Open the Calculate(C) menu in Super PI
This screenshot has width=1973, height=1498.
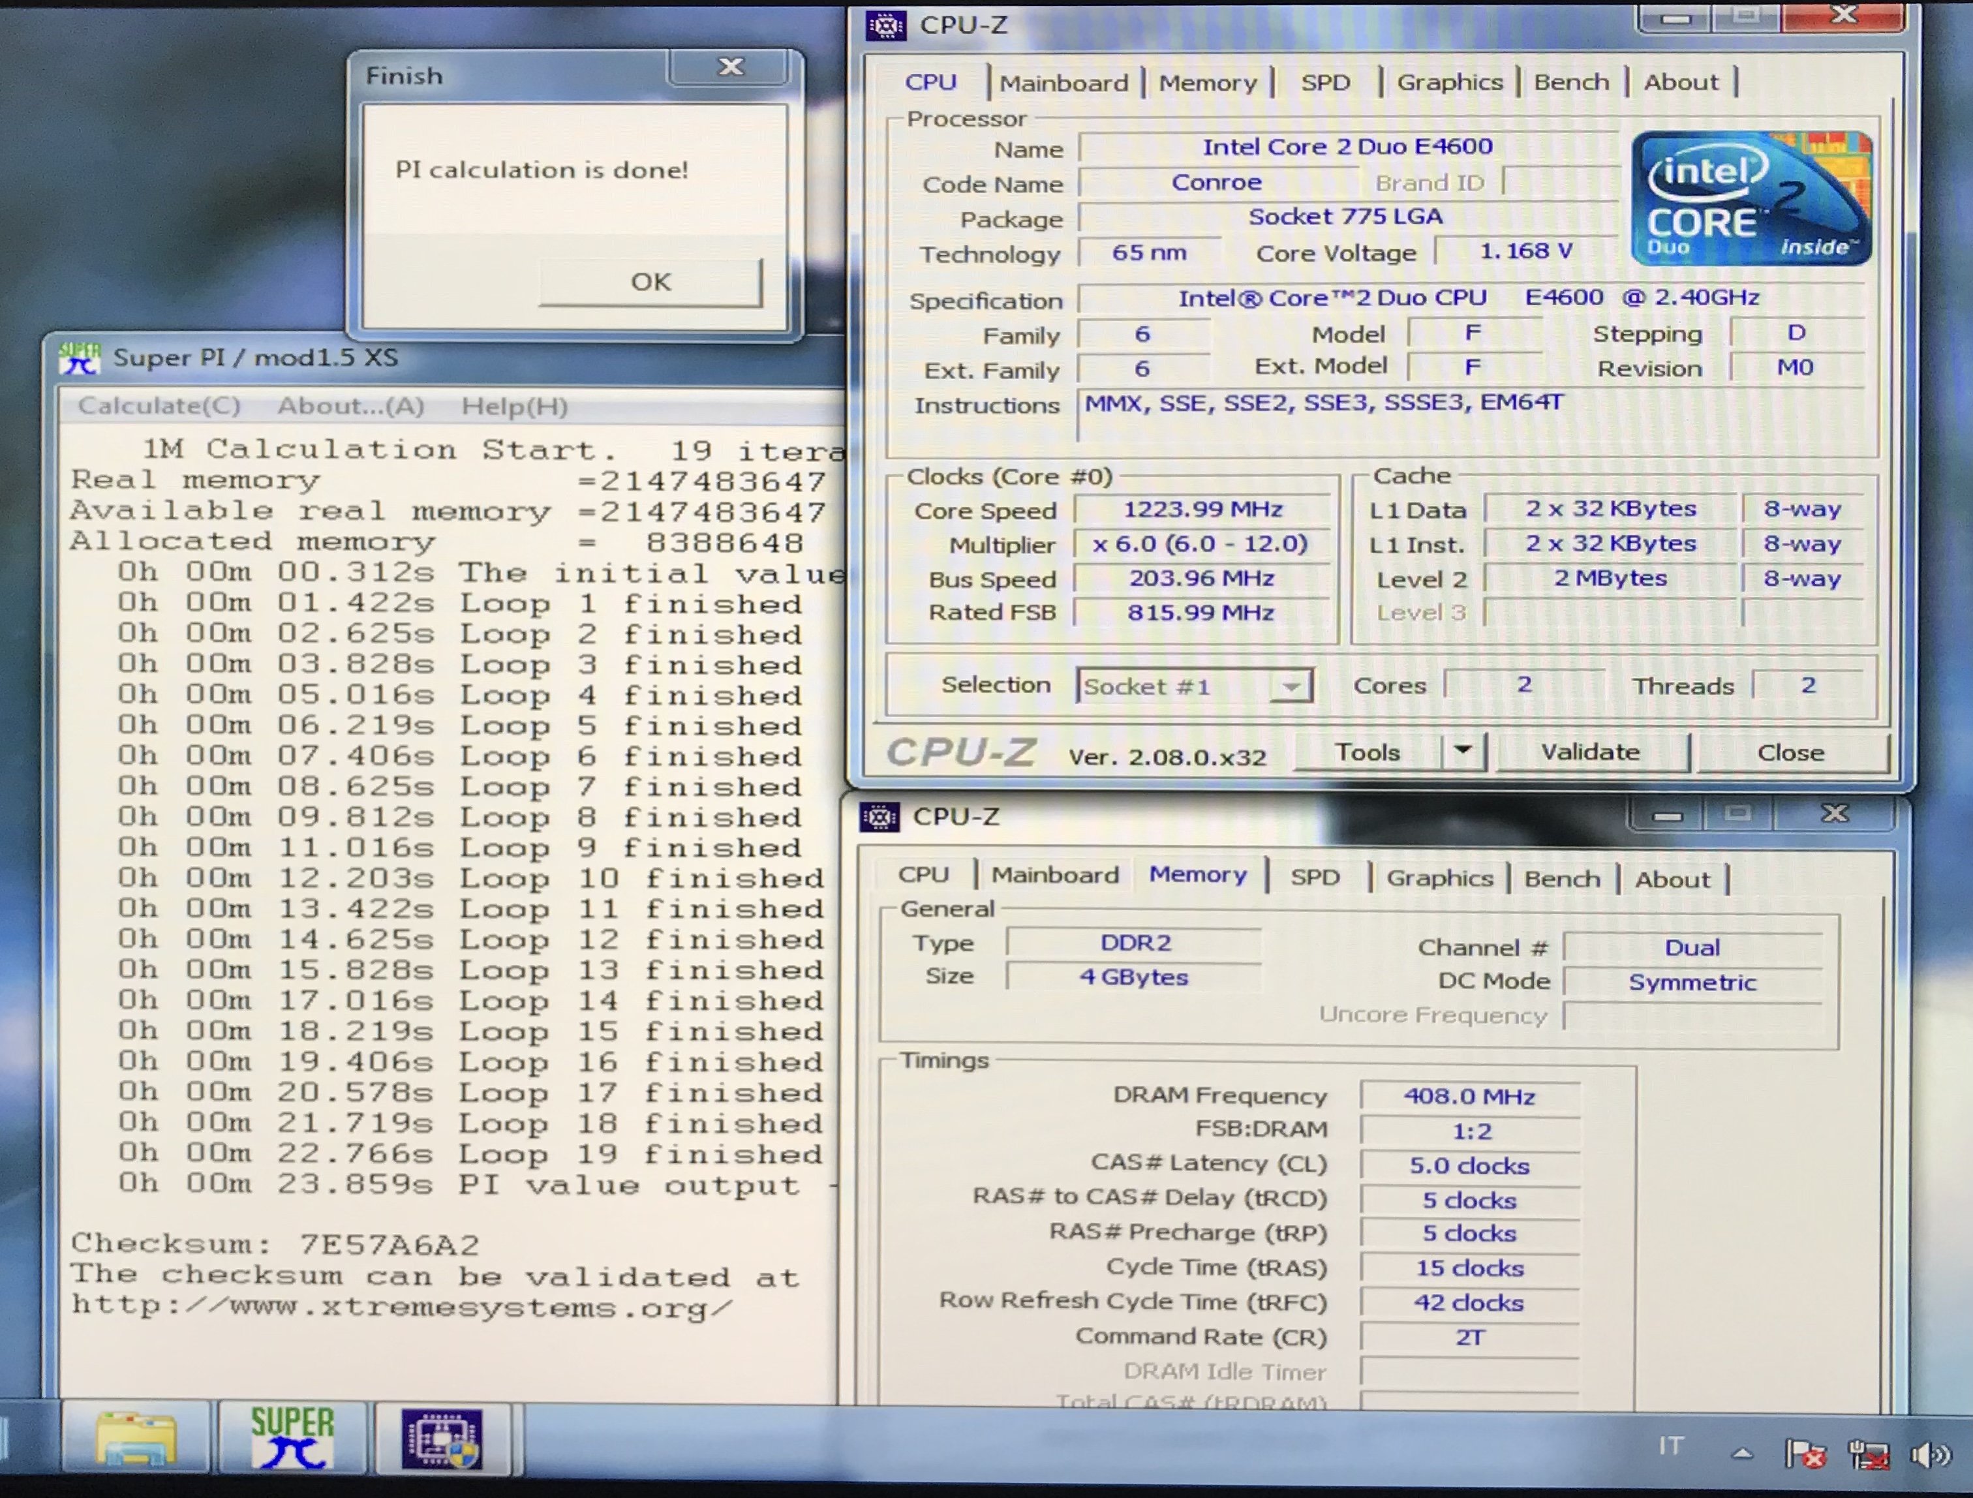pos(159,406)
